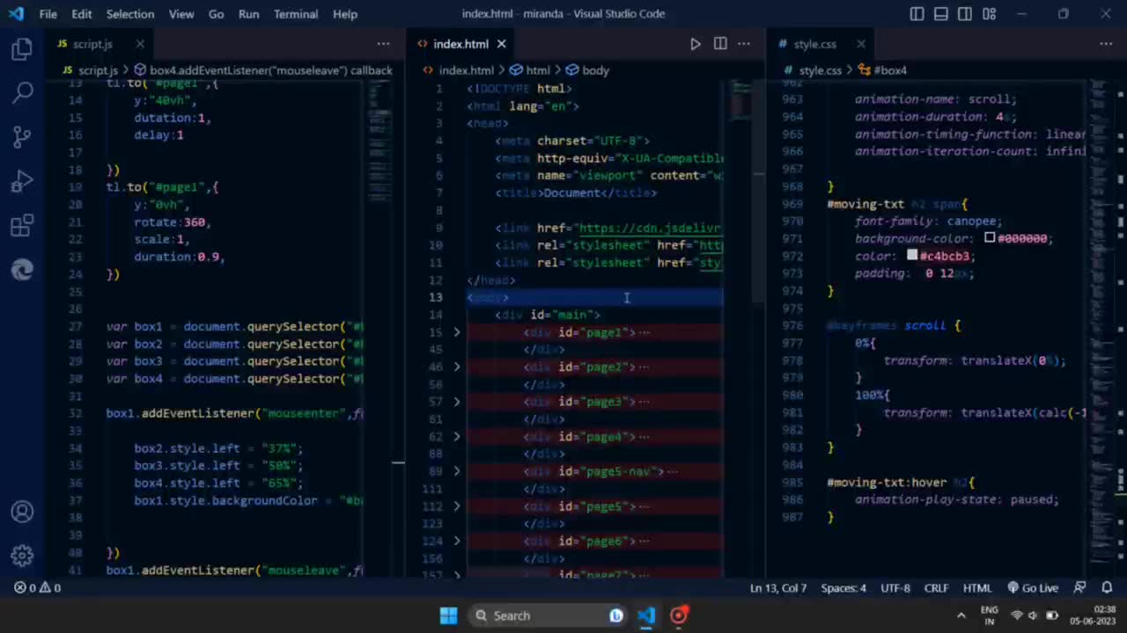Open the Run and Debug view
This screenshot has height=633, width=1127.
pyautogui.click(x=22, y=182)
